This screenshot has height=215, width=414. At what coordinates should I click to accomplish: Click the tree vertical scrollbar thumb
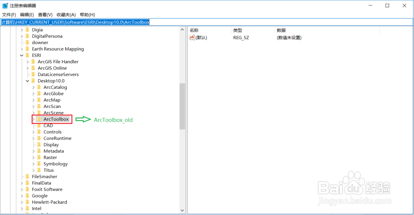tap(182, 106)
